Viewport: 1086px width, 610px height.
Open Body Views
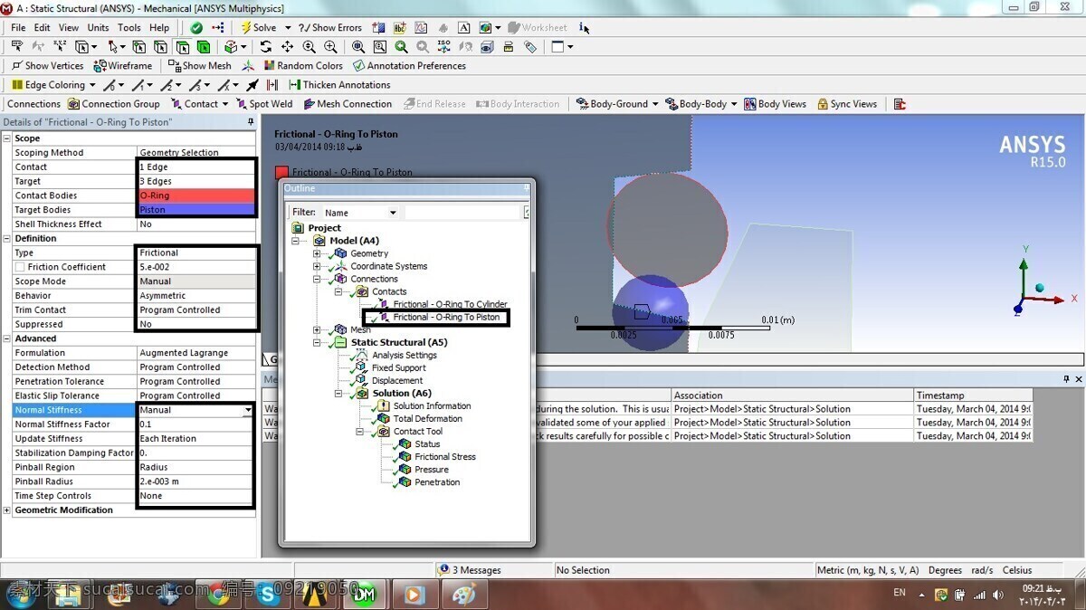coord(775,104)
